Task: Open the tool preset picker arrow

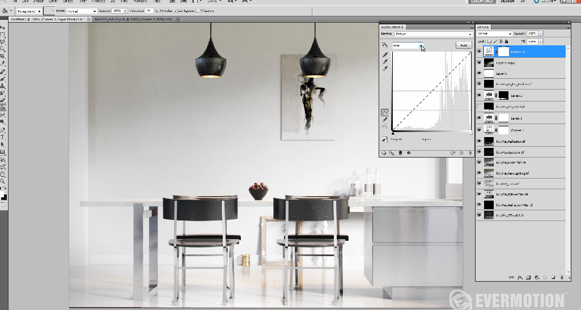Action: 11,11
